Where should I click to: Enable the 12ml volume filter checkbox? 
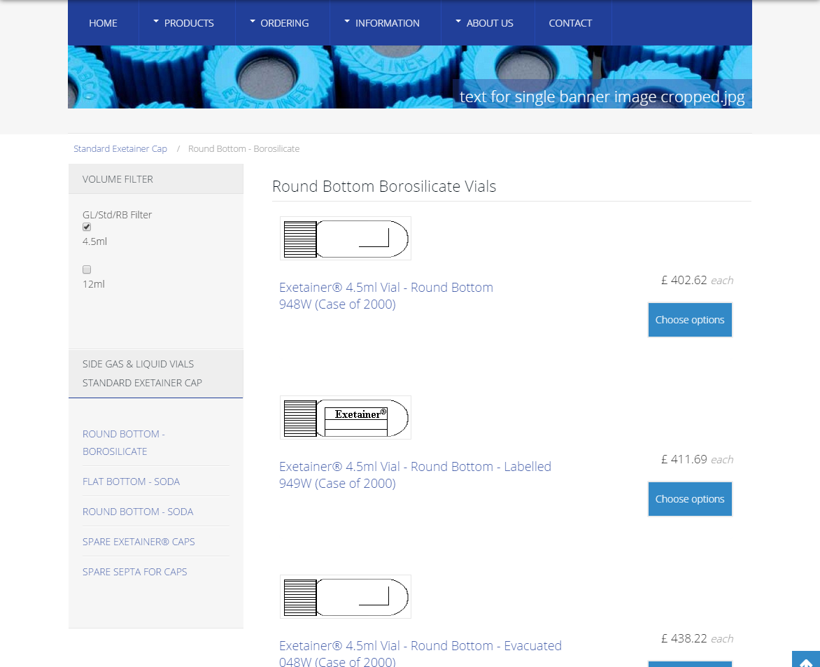click(x=87, y=269)
